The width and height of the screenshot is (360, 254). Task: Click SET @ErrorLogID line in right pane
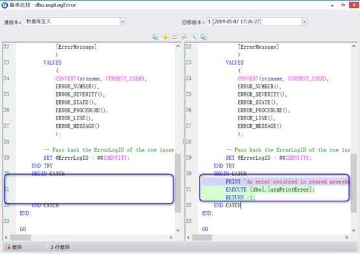click(268, 158)
